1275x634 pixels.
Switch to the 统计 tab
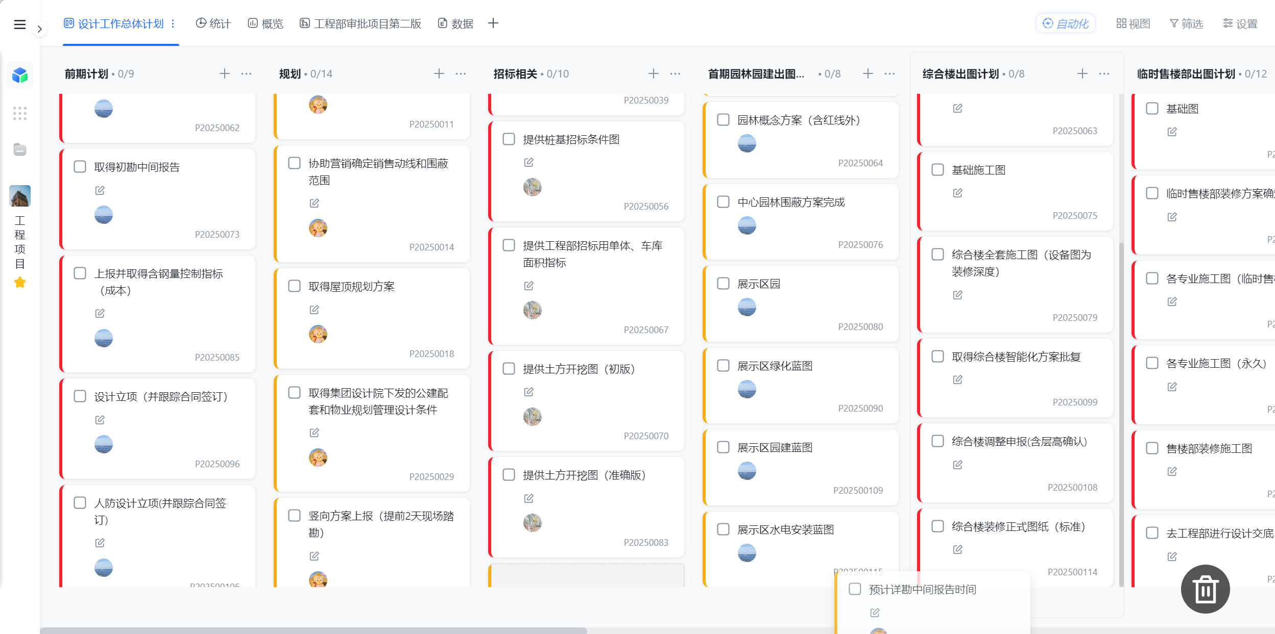point(213,23)
